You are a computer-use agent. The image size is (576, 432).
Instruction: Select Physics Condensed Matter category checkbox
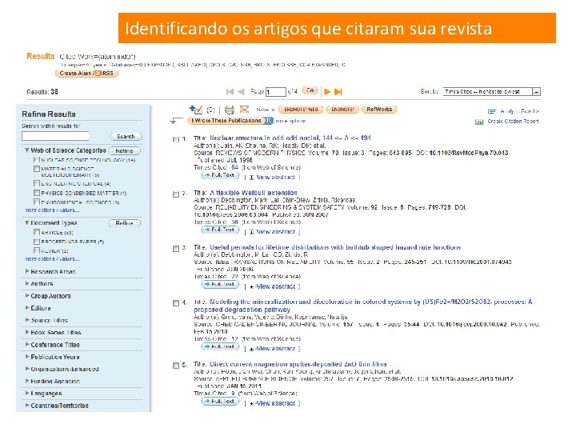[x=36, y=193]
